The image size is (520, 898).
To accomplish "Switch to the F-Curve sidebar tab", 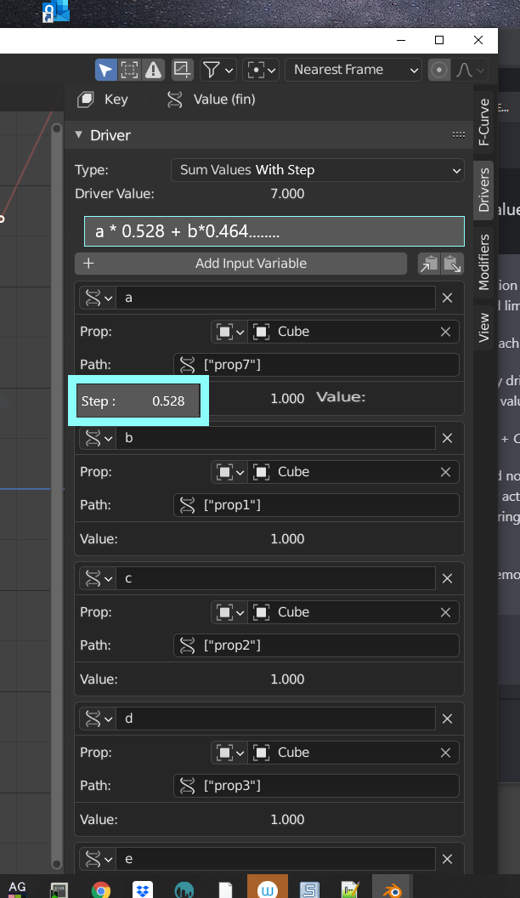I will tap(484, 122).
